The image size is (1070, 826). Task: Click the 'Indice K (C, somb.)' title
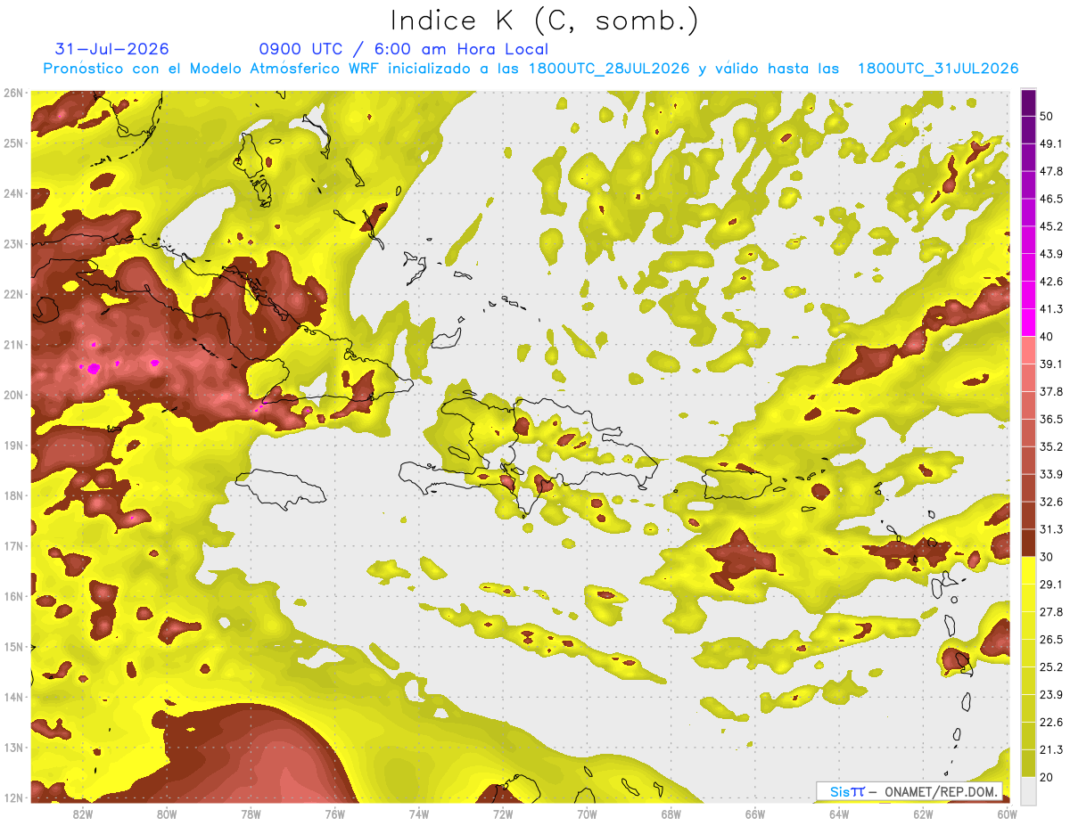click(544, 21)
